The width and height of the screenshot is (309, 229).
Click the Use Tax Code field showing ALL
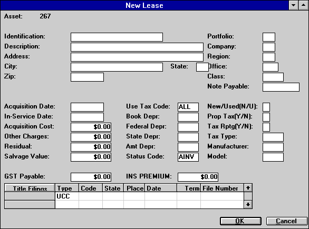pos(188,107)
